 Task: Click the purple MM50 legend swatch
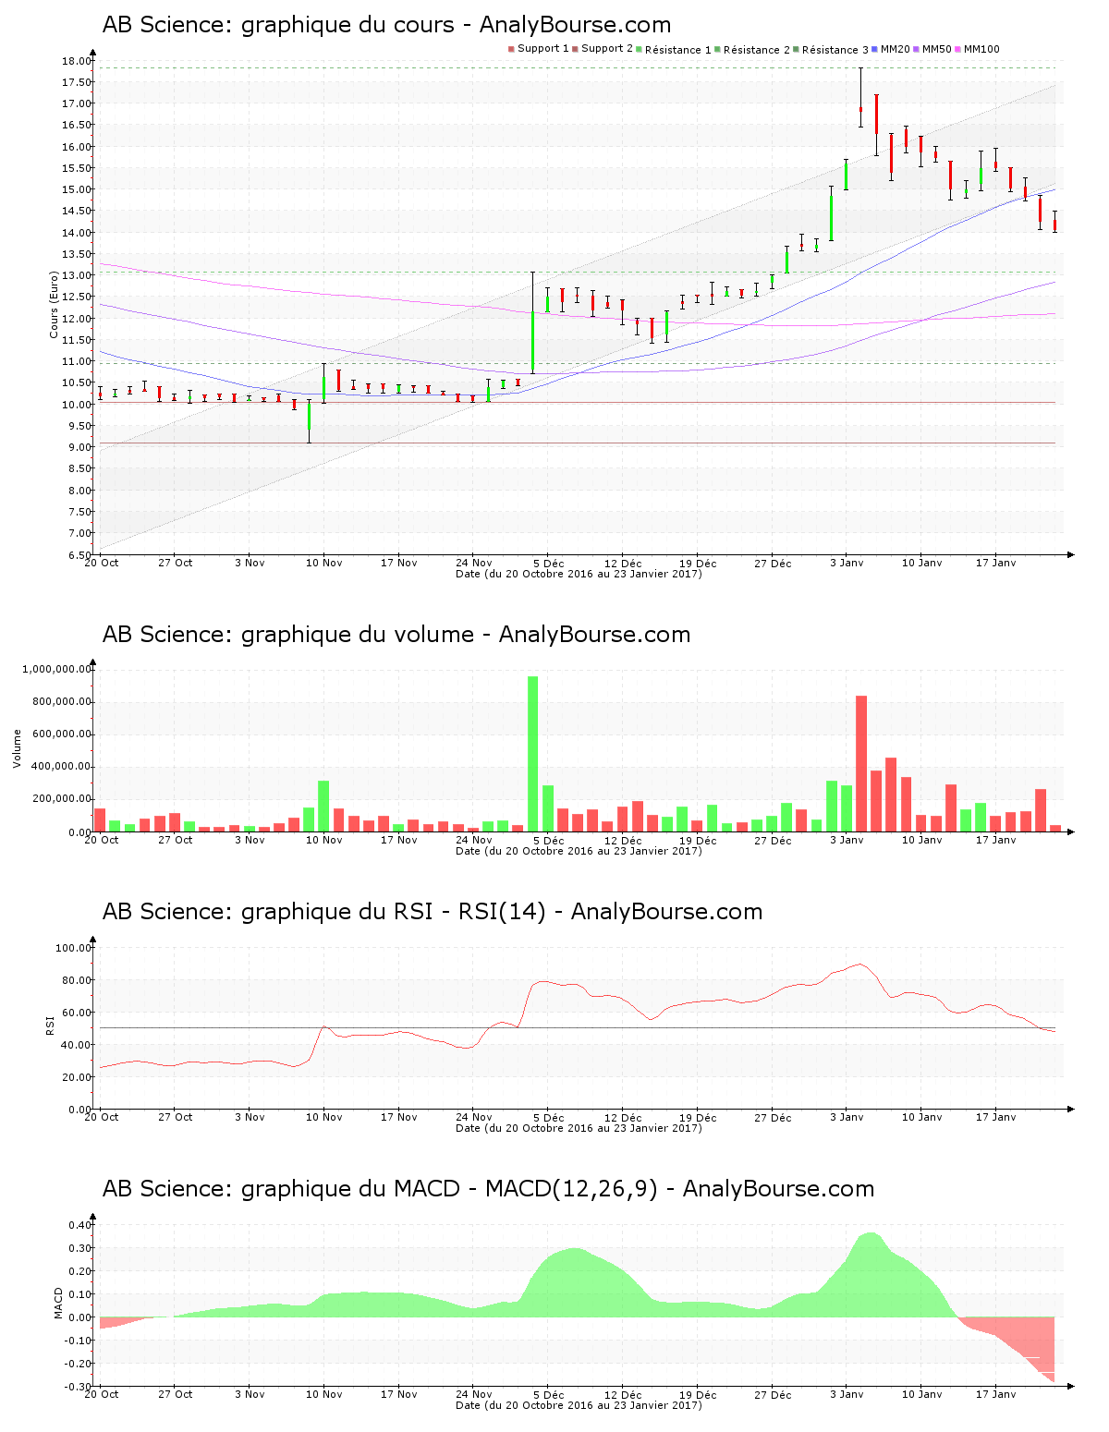(917, 49)
